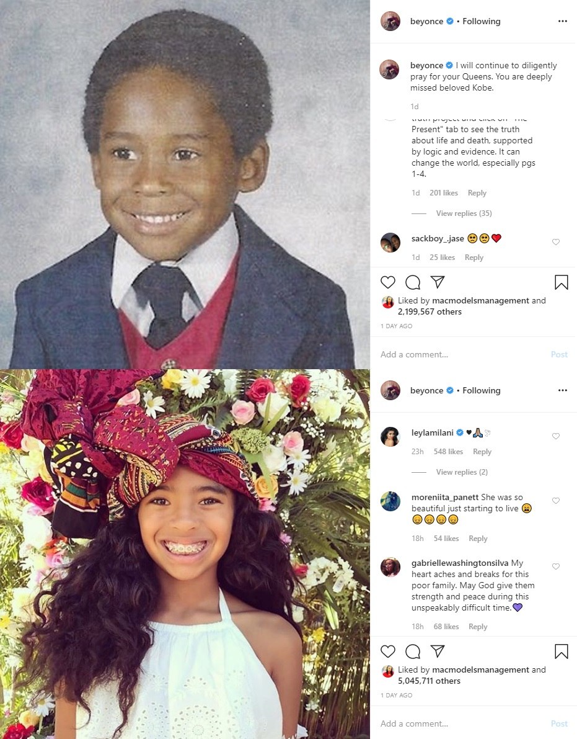
Task: Like sackboy_jase's comment
Action: (x=556, y=242)
